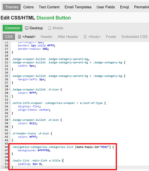Collapse code fold at line 42
The height and width of the screenshot is (171, 149).
pos(10,133)
